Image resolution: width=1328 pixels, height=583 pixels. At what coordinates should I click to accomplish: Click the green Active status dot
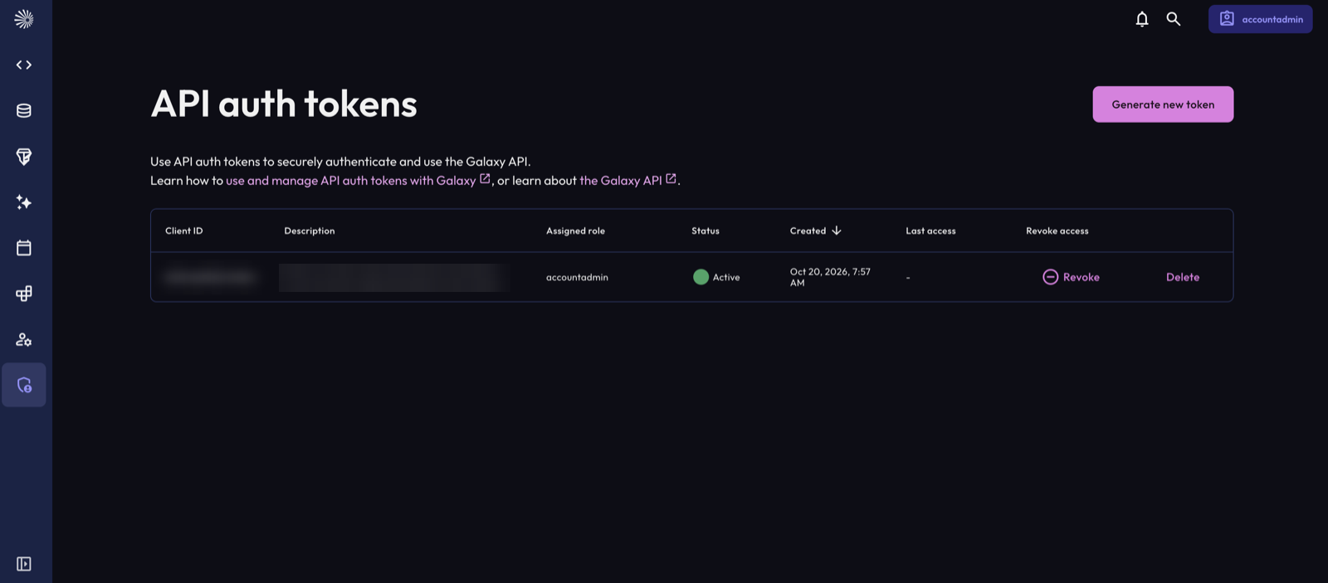tap(701, 277)
